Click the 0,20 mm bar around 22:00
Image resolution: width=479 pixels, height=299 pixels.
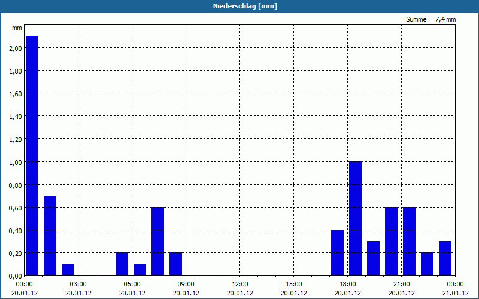(428, 264)
